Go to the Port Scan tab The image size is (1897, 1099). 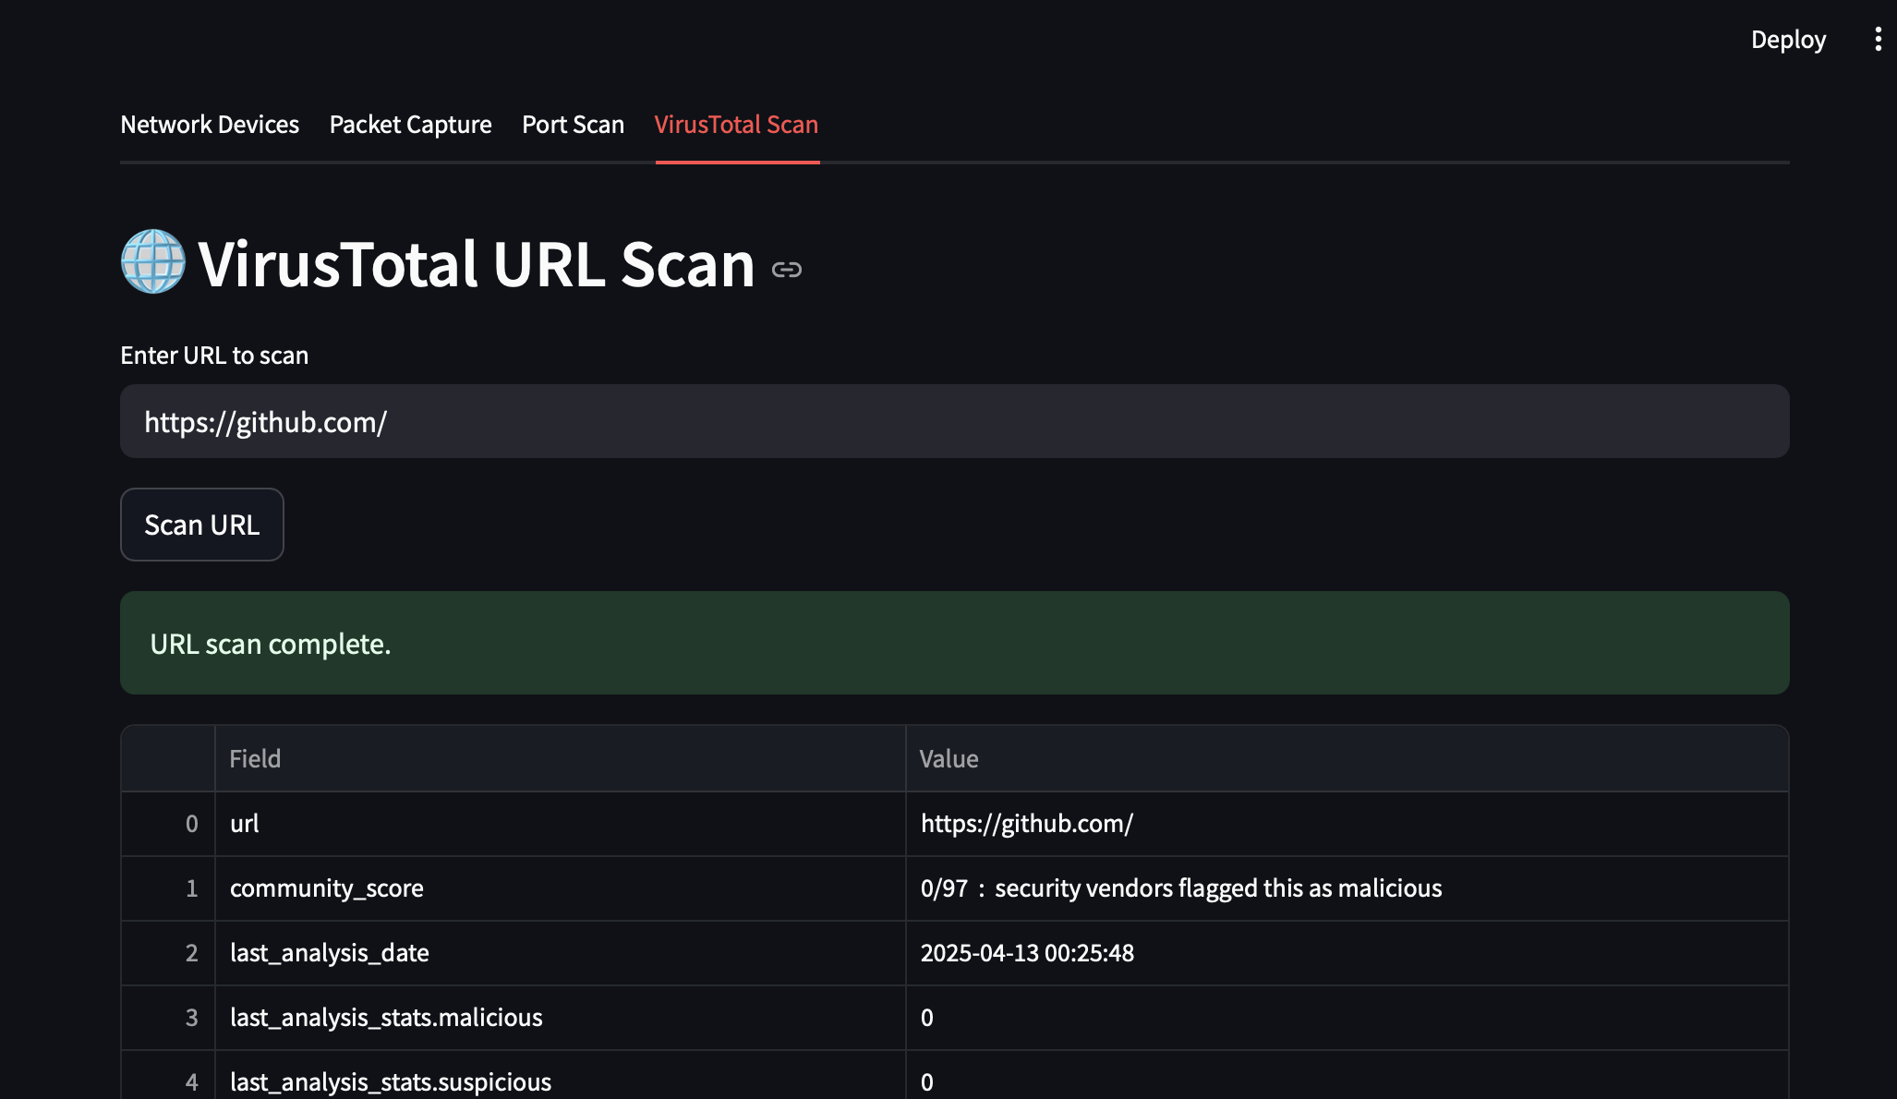tap(573, 125)
